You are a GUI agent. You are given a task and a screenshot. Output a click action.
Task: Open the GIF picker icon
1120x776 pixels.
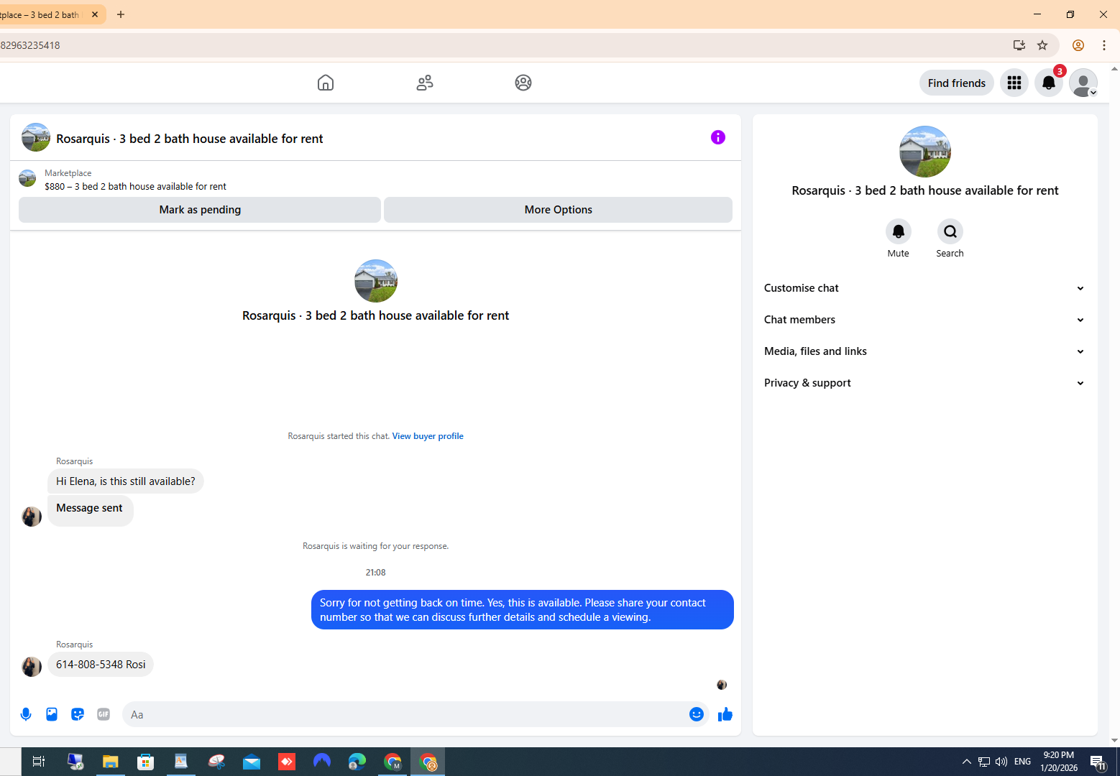click(x=104, y=714)
